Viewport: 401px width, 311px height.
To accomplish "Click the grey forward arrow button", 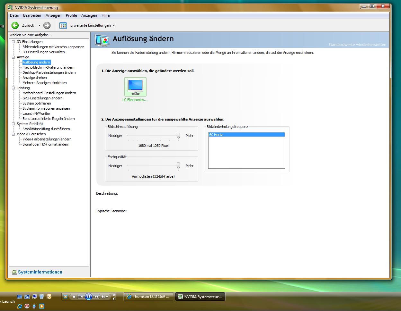I will 47,25.
